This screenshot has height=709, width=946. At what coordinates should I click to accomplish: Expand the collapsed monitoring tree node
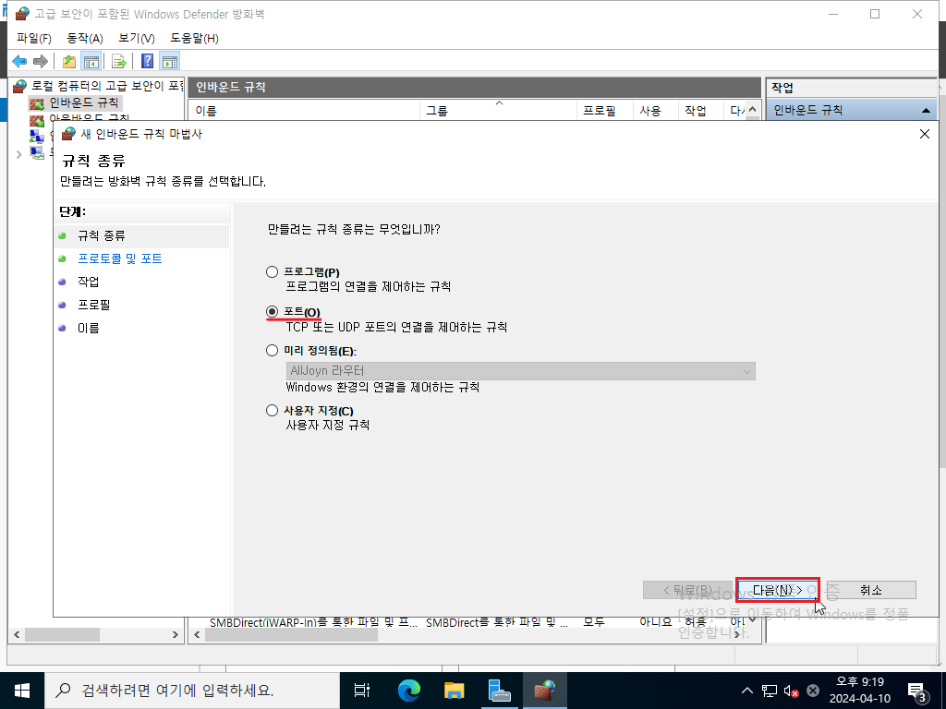click(x=18, y=154)
